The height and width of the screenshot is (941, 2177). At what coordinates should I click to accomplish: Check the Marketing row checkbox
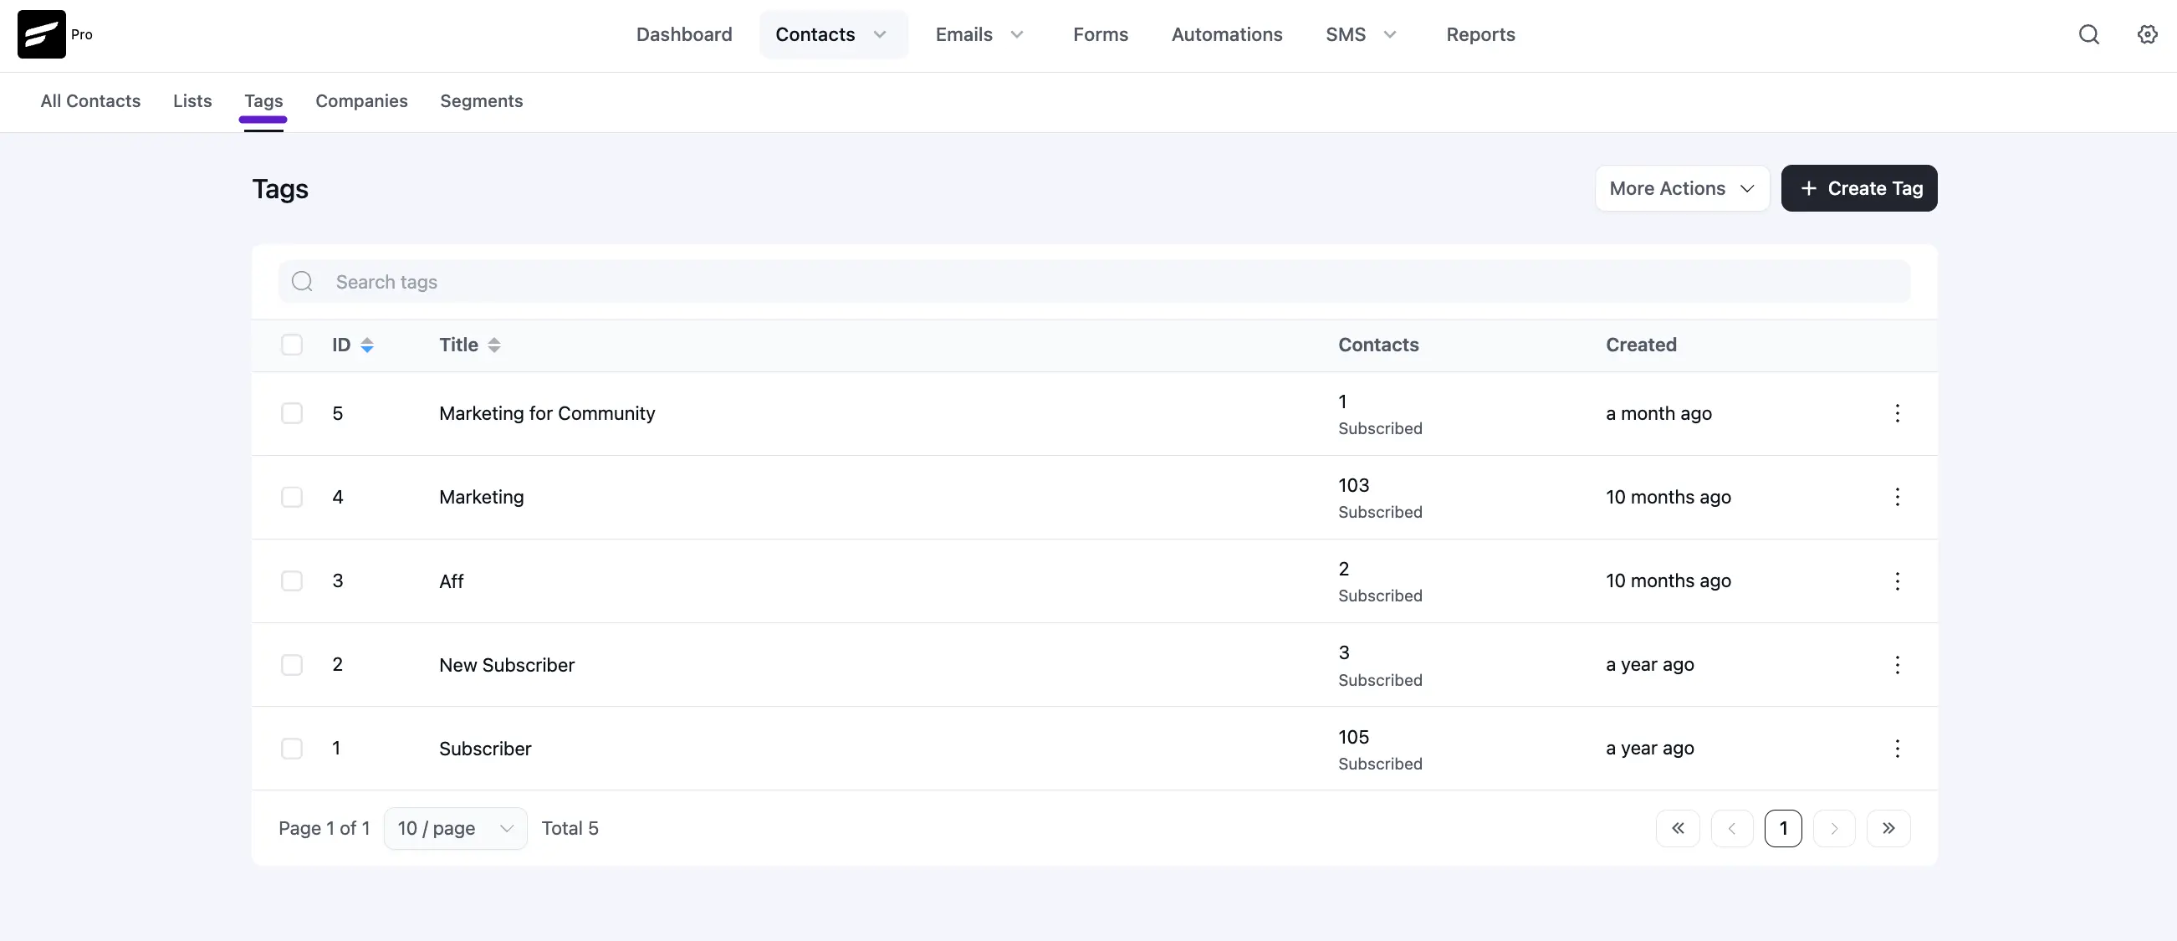point(292,497)
